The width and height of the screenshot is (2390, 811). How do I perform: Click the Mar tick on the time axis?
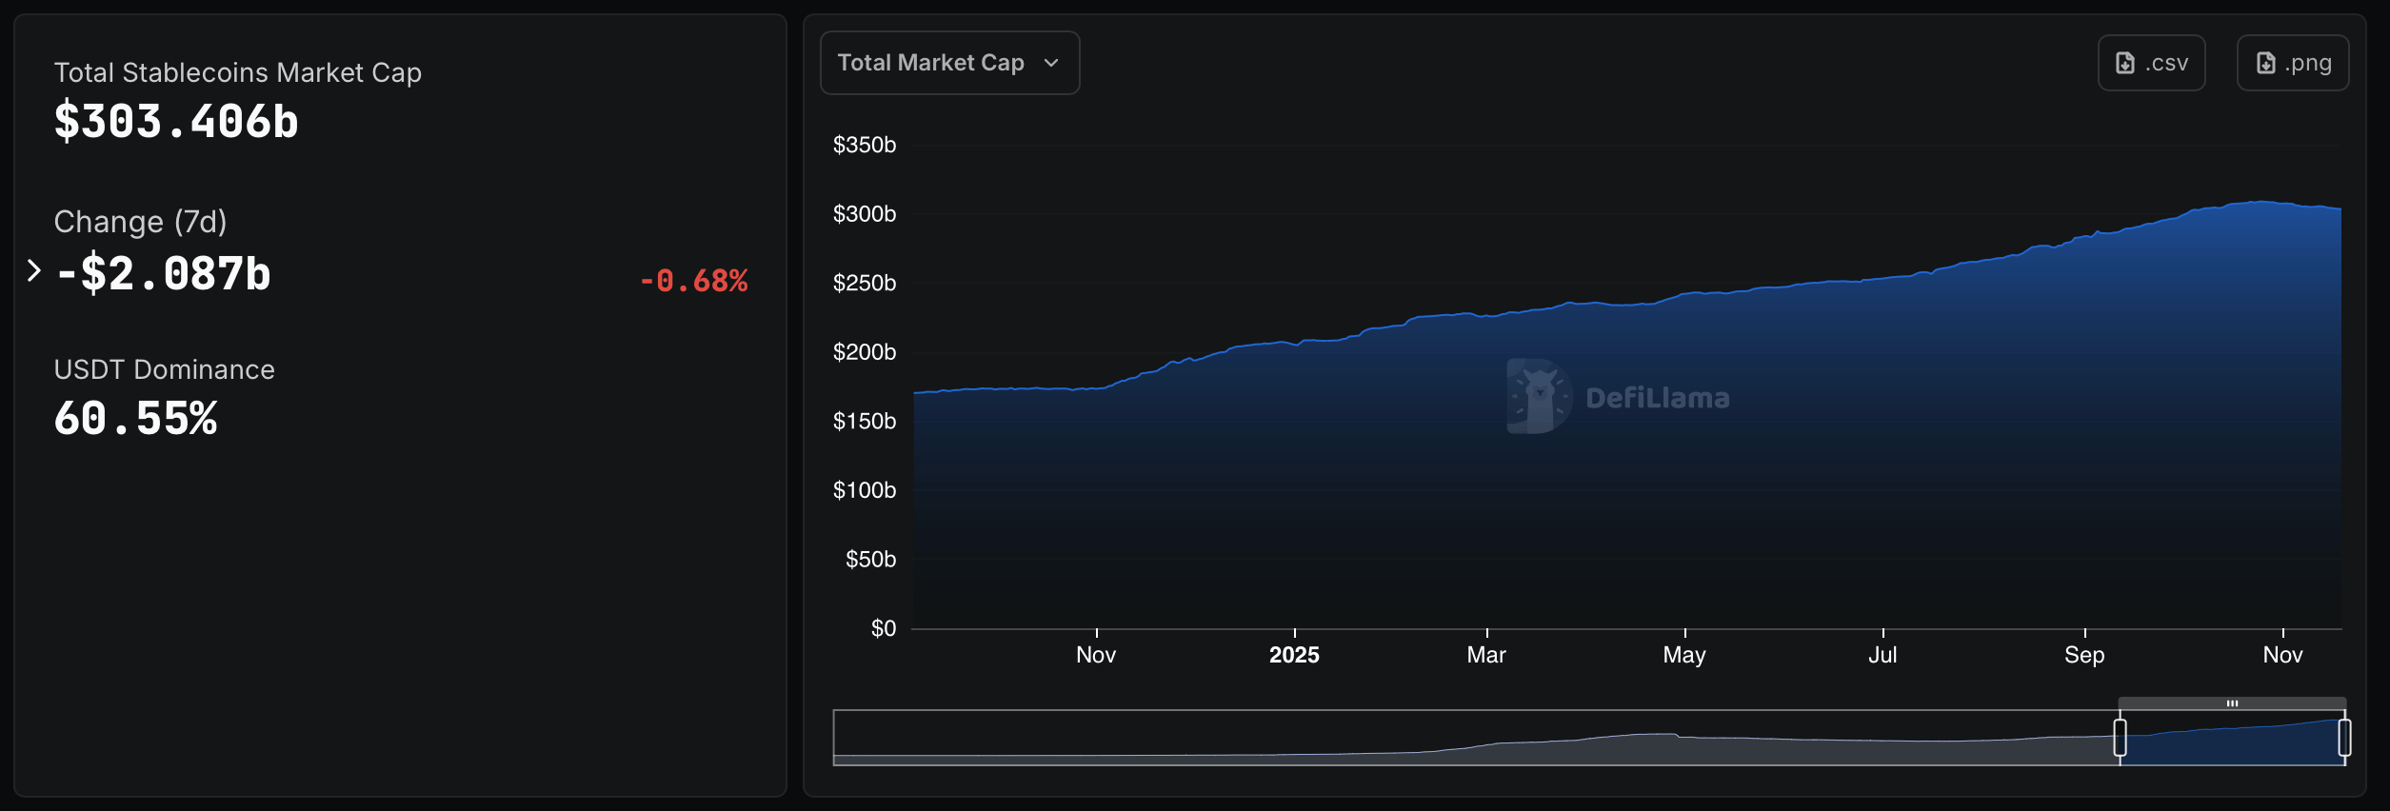(x=1486, y=655)
